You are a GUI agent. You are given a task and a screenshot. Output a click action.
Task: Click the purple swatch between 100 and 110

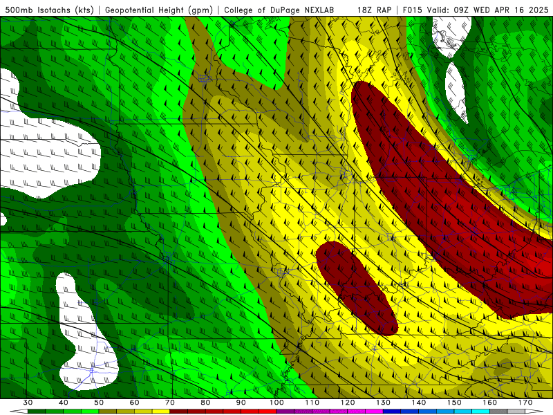click(x=285, y=412)
